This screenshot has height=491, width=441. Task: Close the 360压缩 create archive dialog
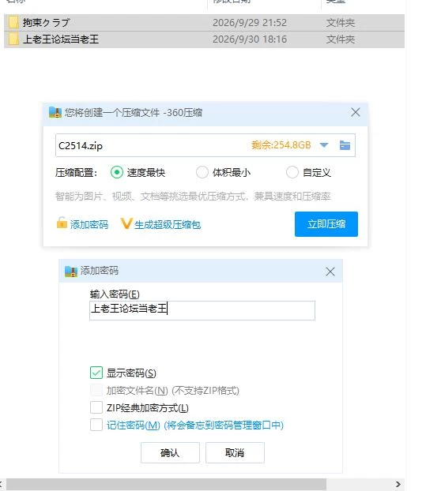pos(356,112)
